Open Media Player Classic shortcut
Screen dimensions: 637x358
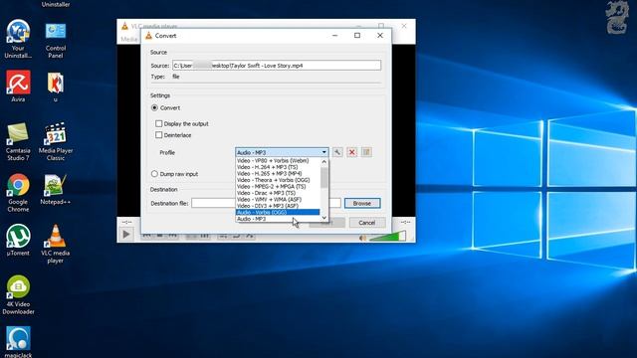point(56,142)
